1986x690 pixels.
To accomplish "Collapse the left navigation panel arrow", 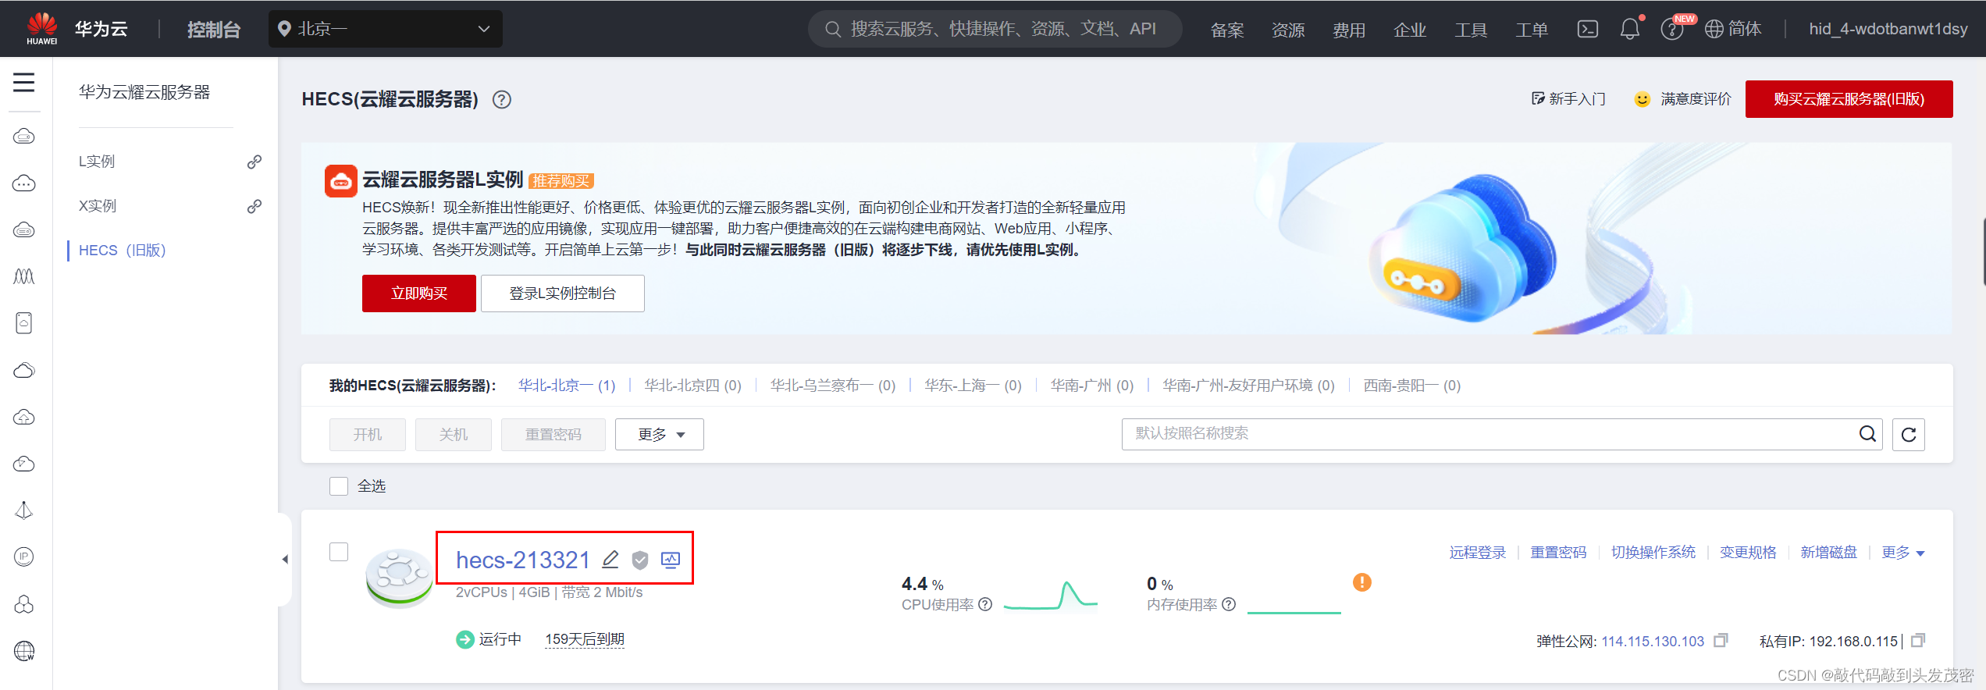I will pos(285,559).
